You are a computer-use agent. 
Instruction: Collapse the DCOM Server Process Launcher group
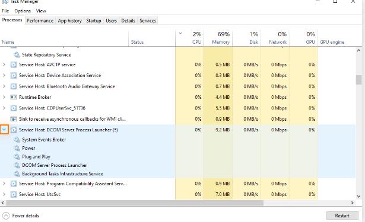4,130
